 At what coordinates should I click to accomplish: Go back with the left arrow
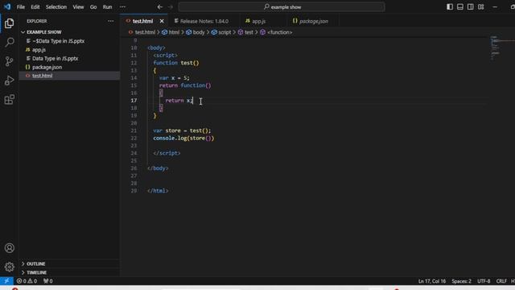click(159, 6)
